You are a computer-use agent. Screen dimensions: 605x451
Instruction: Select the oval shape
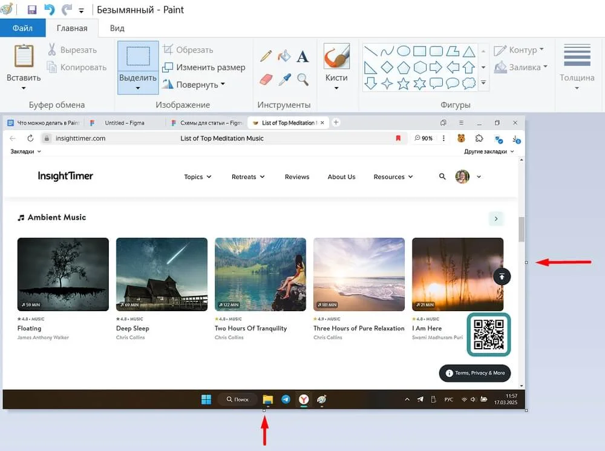pyautogui.click(x=404, y=51)
